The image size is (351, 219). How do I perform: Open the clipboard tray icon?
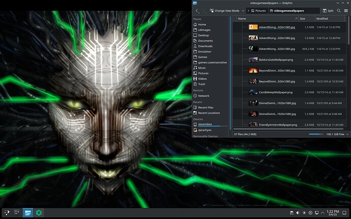pyautogui.click(x=291, y=213)
